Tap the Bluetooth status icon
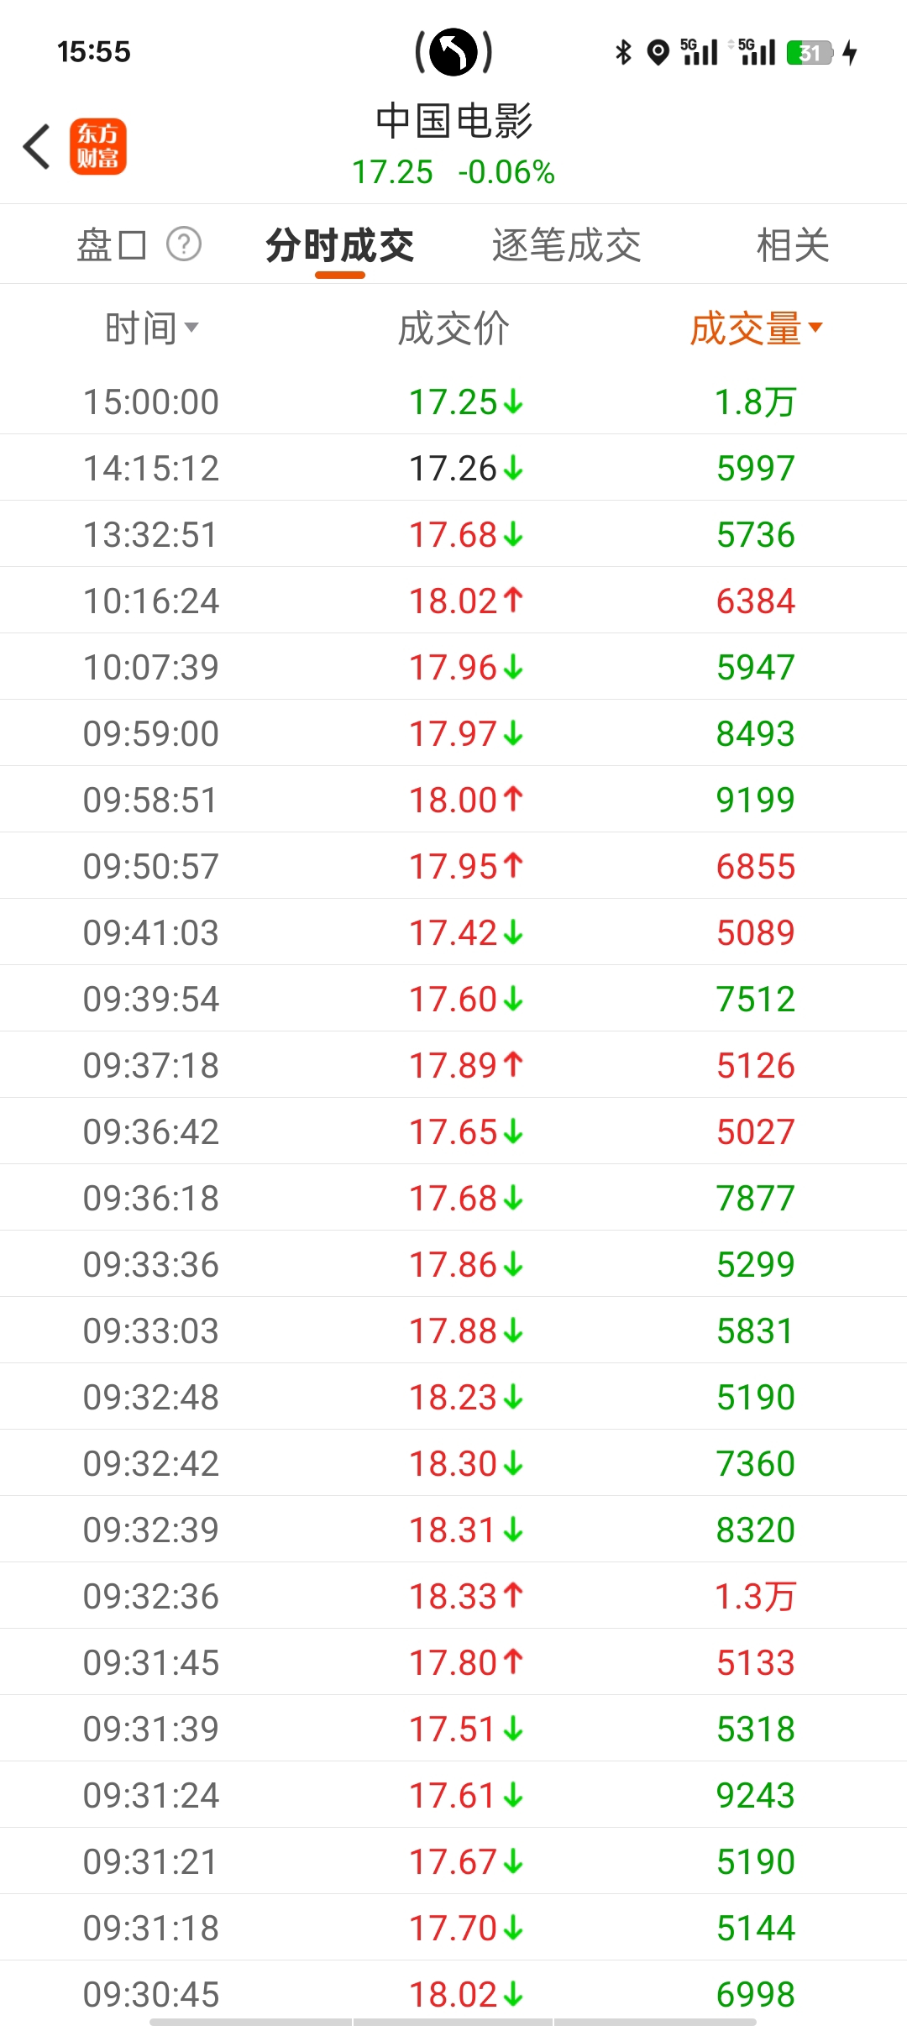The height and width of the screenshot is (2026, 907). tap(623, 52)
